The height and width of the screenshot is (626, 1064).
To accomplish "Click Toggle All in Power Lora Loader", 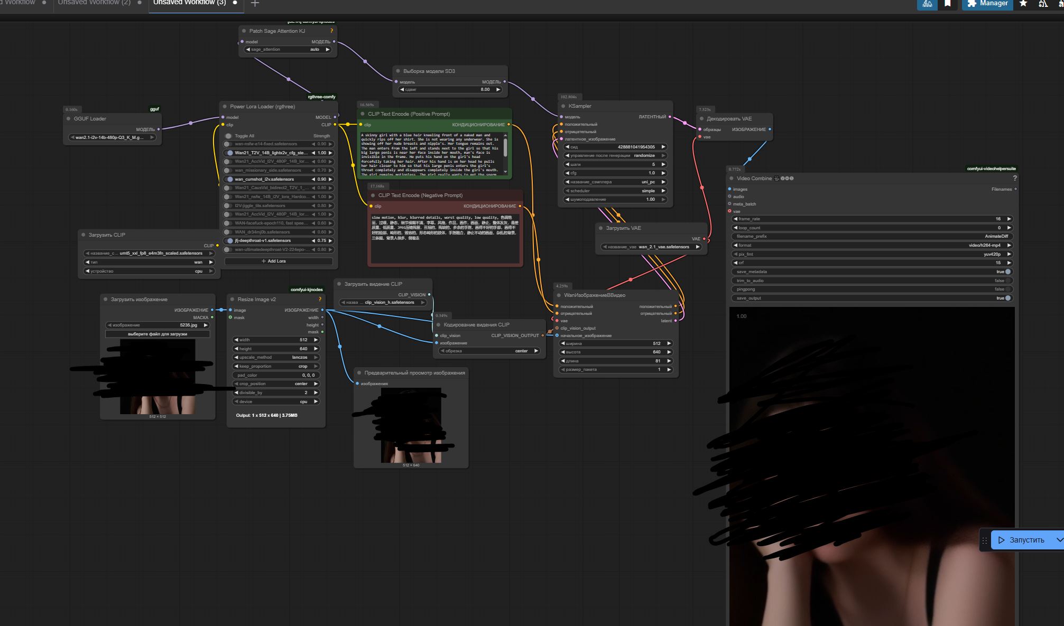I will 228,136.
